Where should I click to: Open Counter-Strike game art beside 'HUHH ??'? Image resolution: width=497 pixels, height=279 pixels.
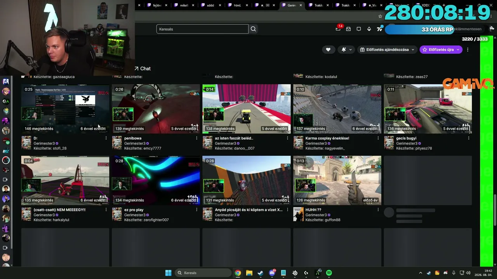coord(298,214)
